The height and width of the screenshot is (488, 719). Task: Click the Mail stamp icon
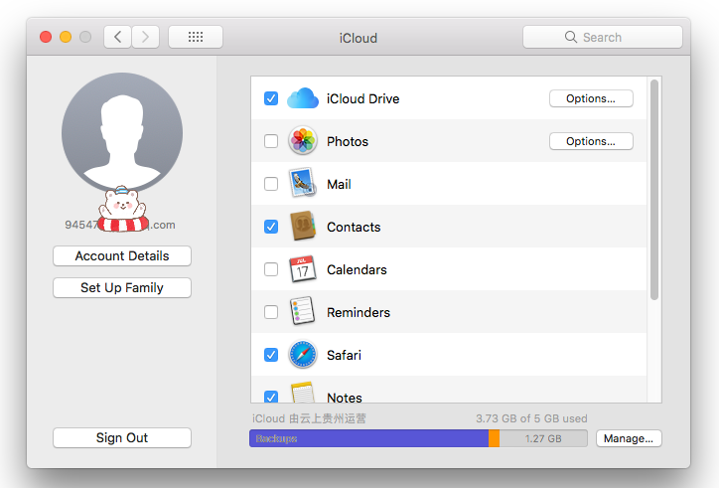(303, 183)
